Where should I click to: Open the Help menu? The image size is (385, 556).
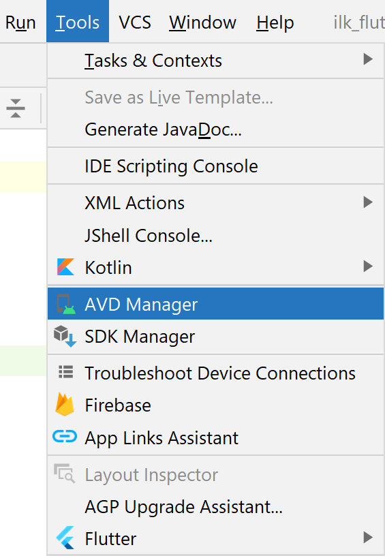(275, 22)
